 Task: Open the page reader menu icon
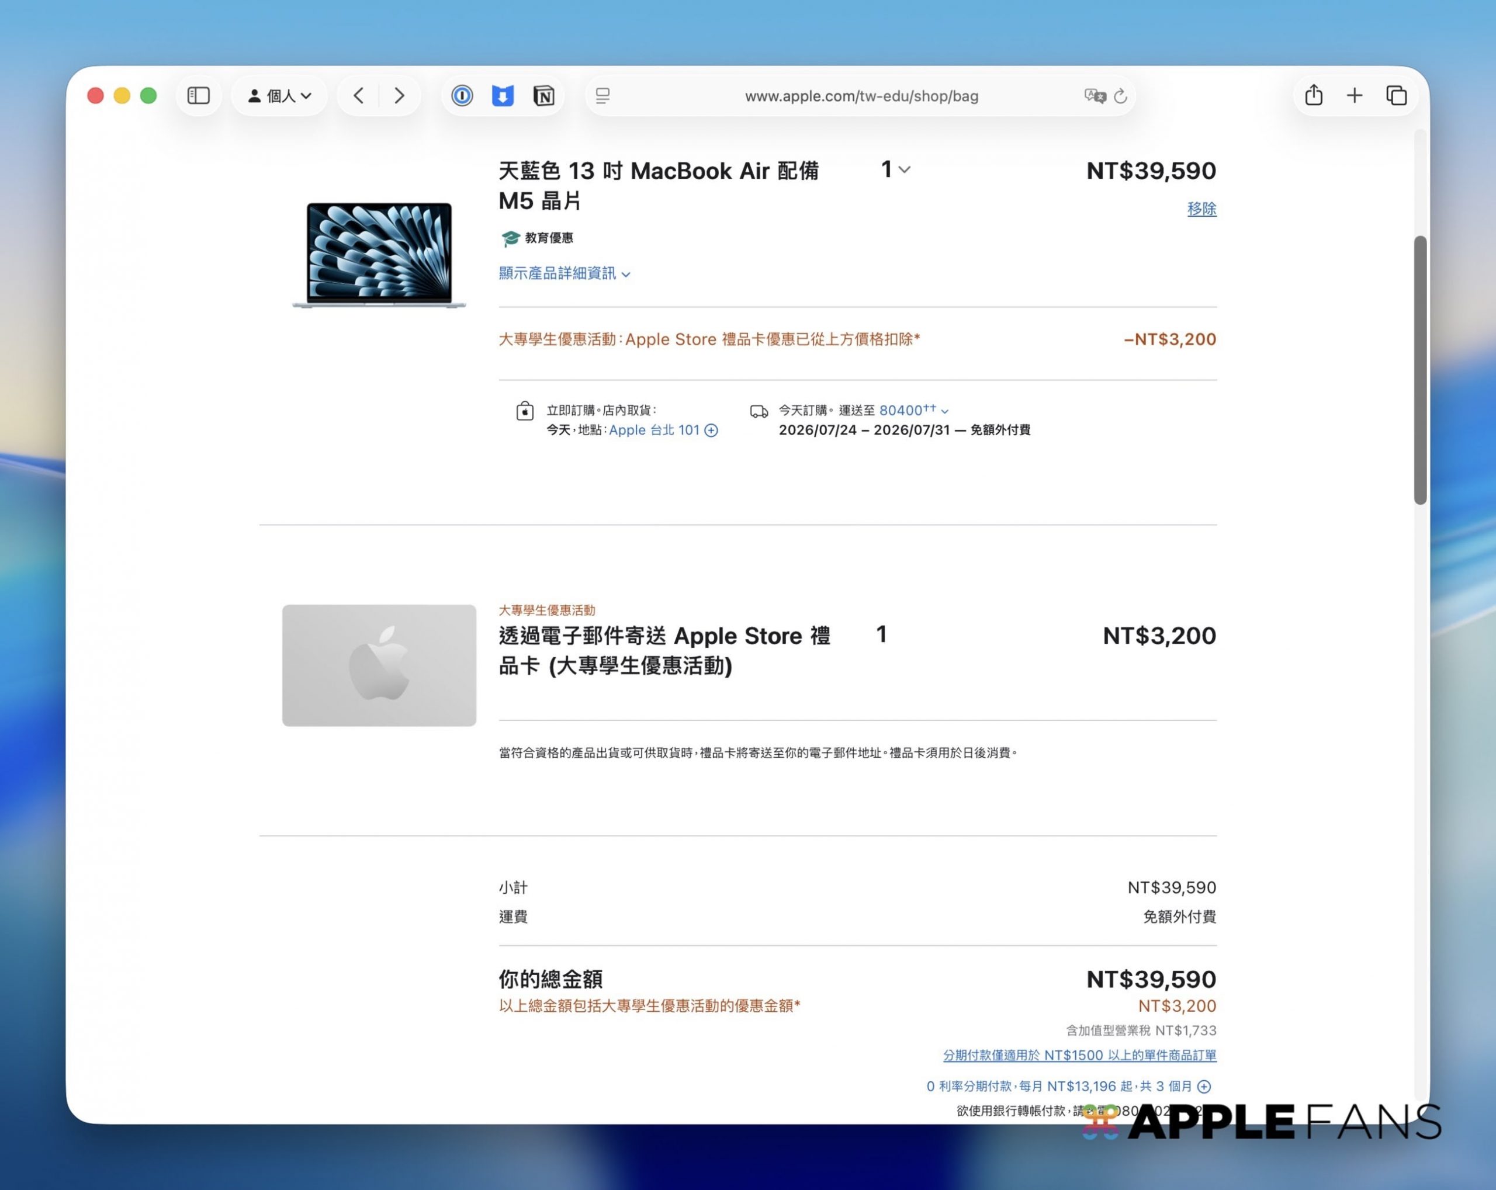coord(603,96)
